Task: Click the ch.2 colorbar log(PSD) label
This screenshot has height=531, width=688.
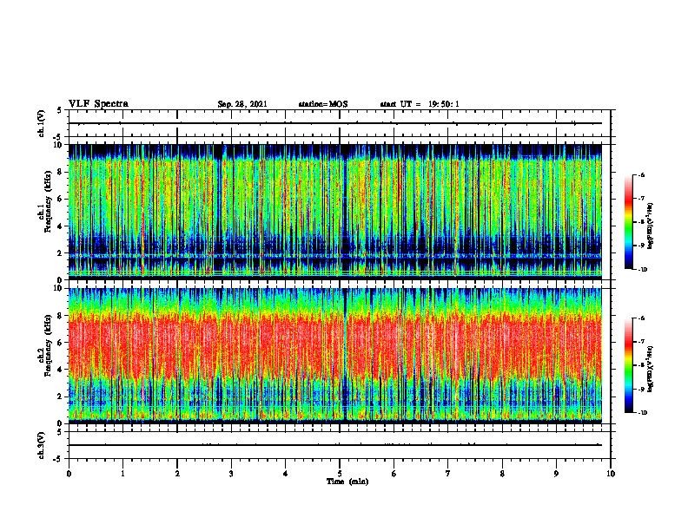Action: [x=651, y=369]
